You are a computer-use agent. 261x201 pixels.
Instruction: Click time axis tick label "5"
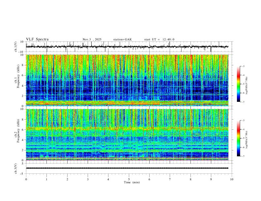[129, 179]
